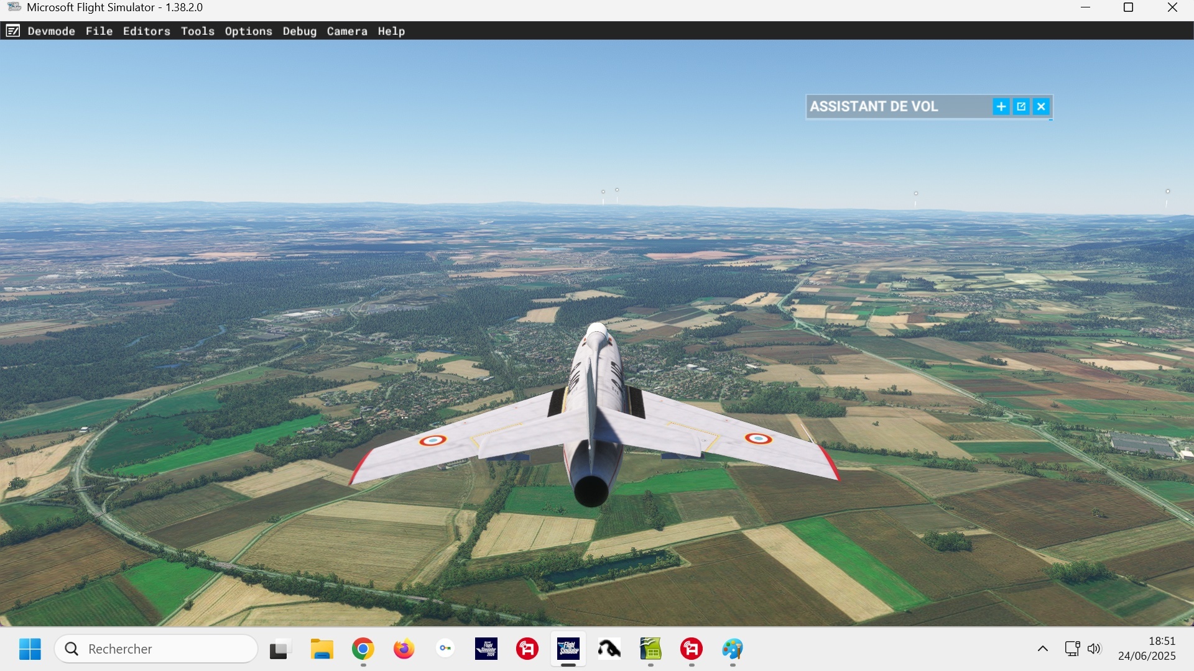Image resolution: width=1194 pixels, height=671 pixels.
Task: Expand the Options menu
Action: click(x=248, y=31)
